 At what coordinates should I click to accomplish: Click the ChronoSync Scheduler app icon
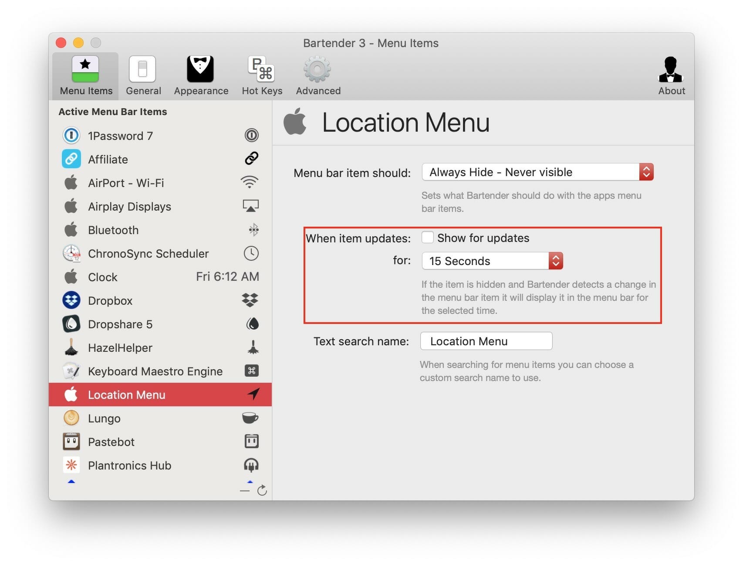(71, 253)
